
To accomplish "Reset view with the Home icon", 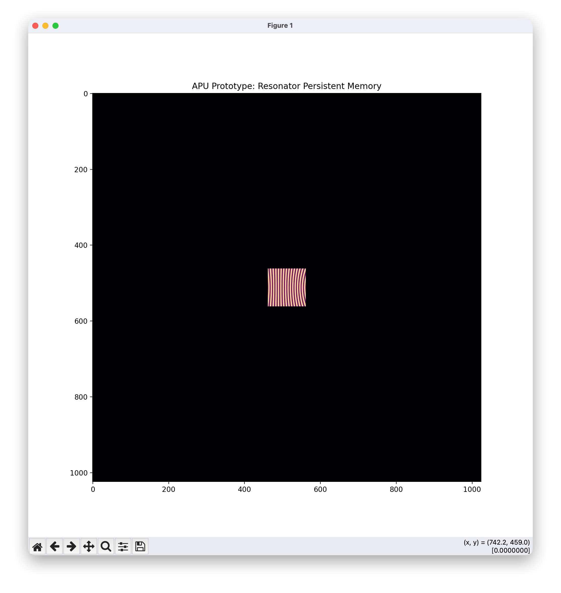I will (x=37, y=547).
